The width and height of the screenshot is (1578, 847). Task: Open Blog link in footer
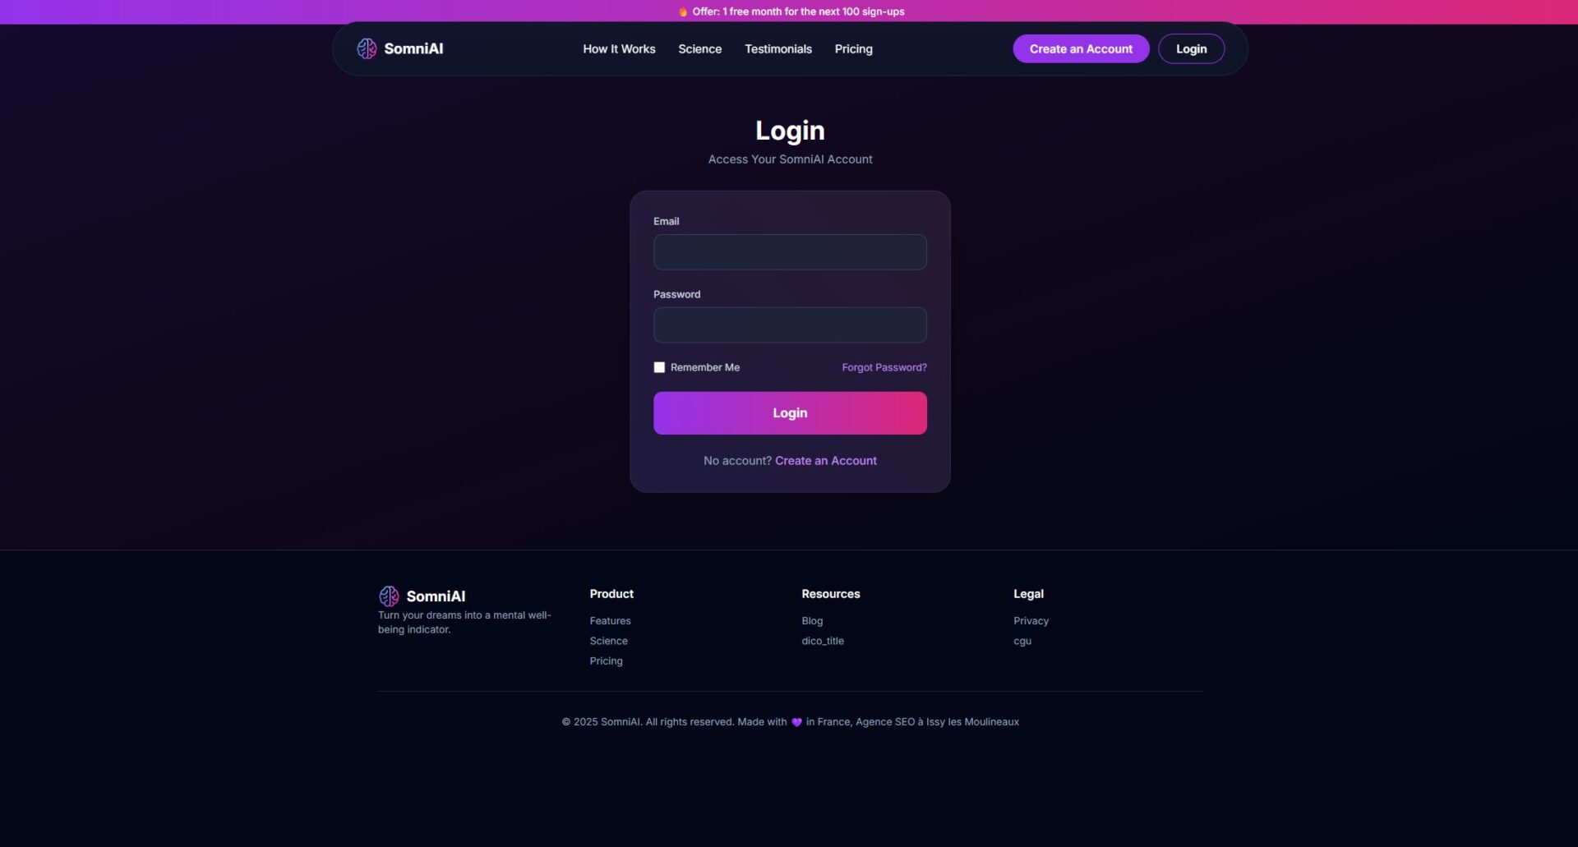812,621
